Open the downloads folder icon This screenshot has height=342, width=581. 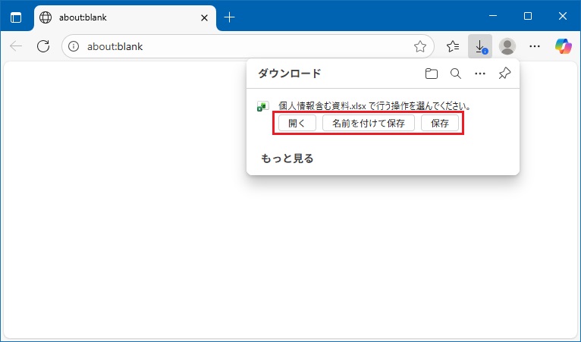431,74
